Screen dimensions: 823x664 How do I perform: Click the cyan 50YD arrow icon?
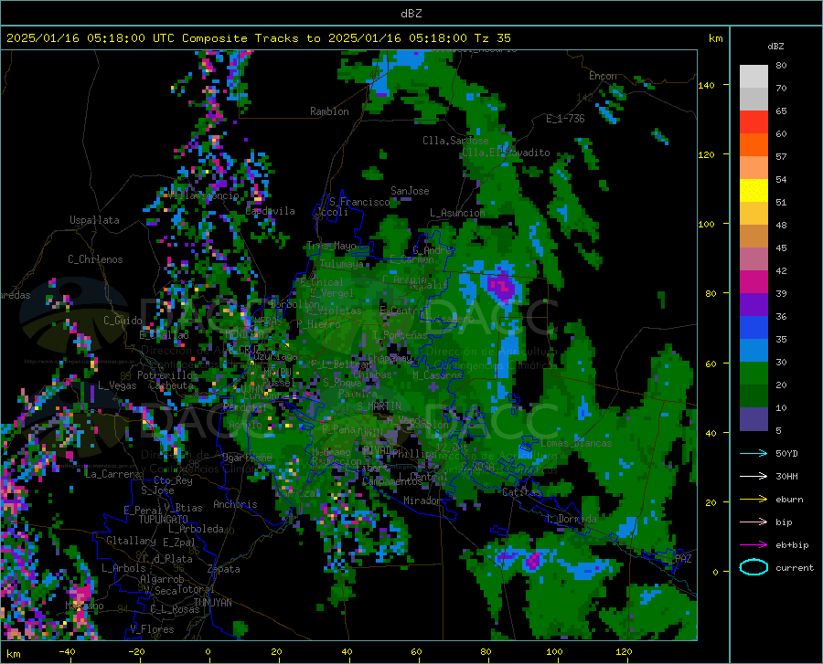pyautogui.click(x=754, y=453)
